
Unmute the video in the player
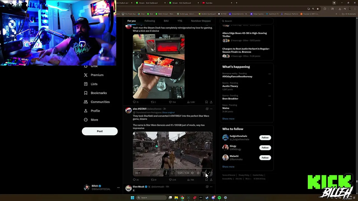192,173
